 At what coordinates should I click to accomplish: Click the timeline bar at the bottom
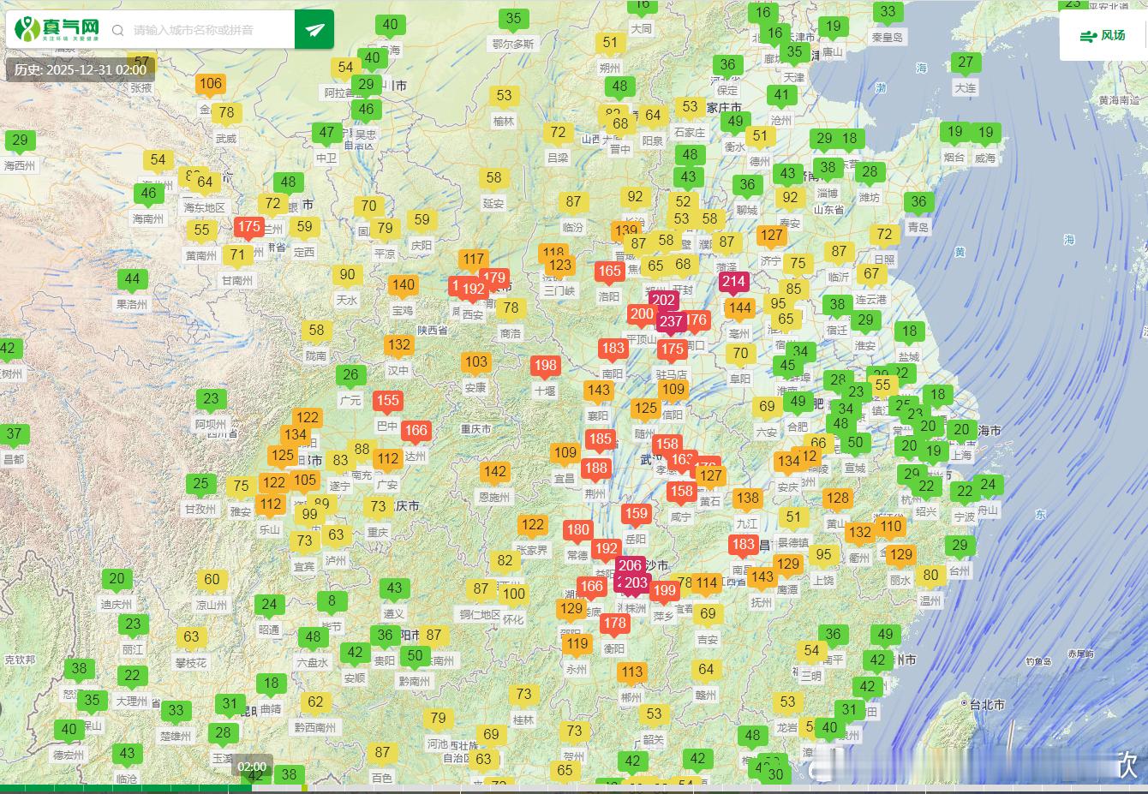click(574, 789)
